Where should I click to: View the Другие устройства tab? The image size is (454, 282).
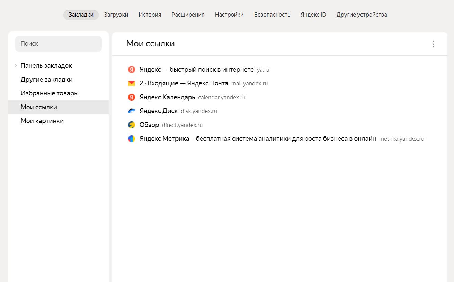362,15
